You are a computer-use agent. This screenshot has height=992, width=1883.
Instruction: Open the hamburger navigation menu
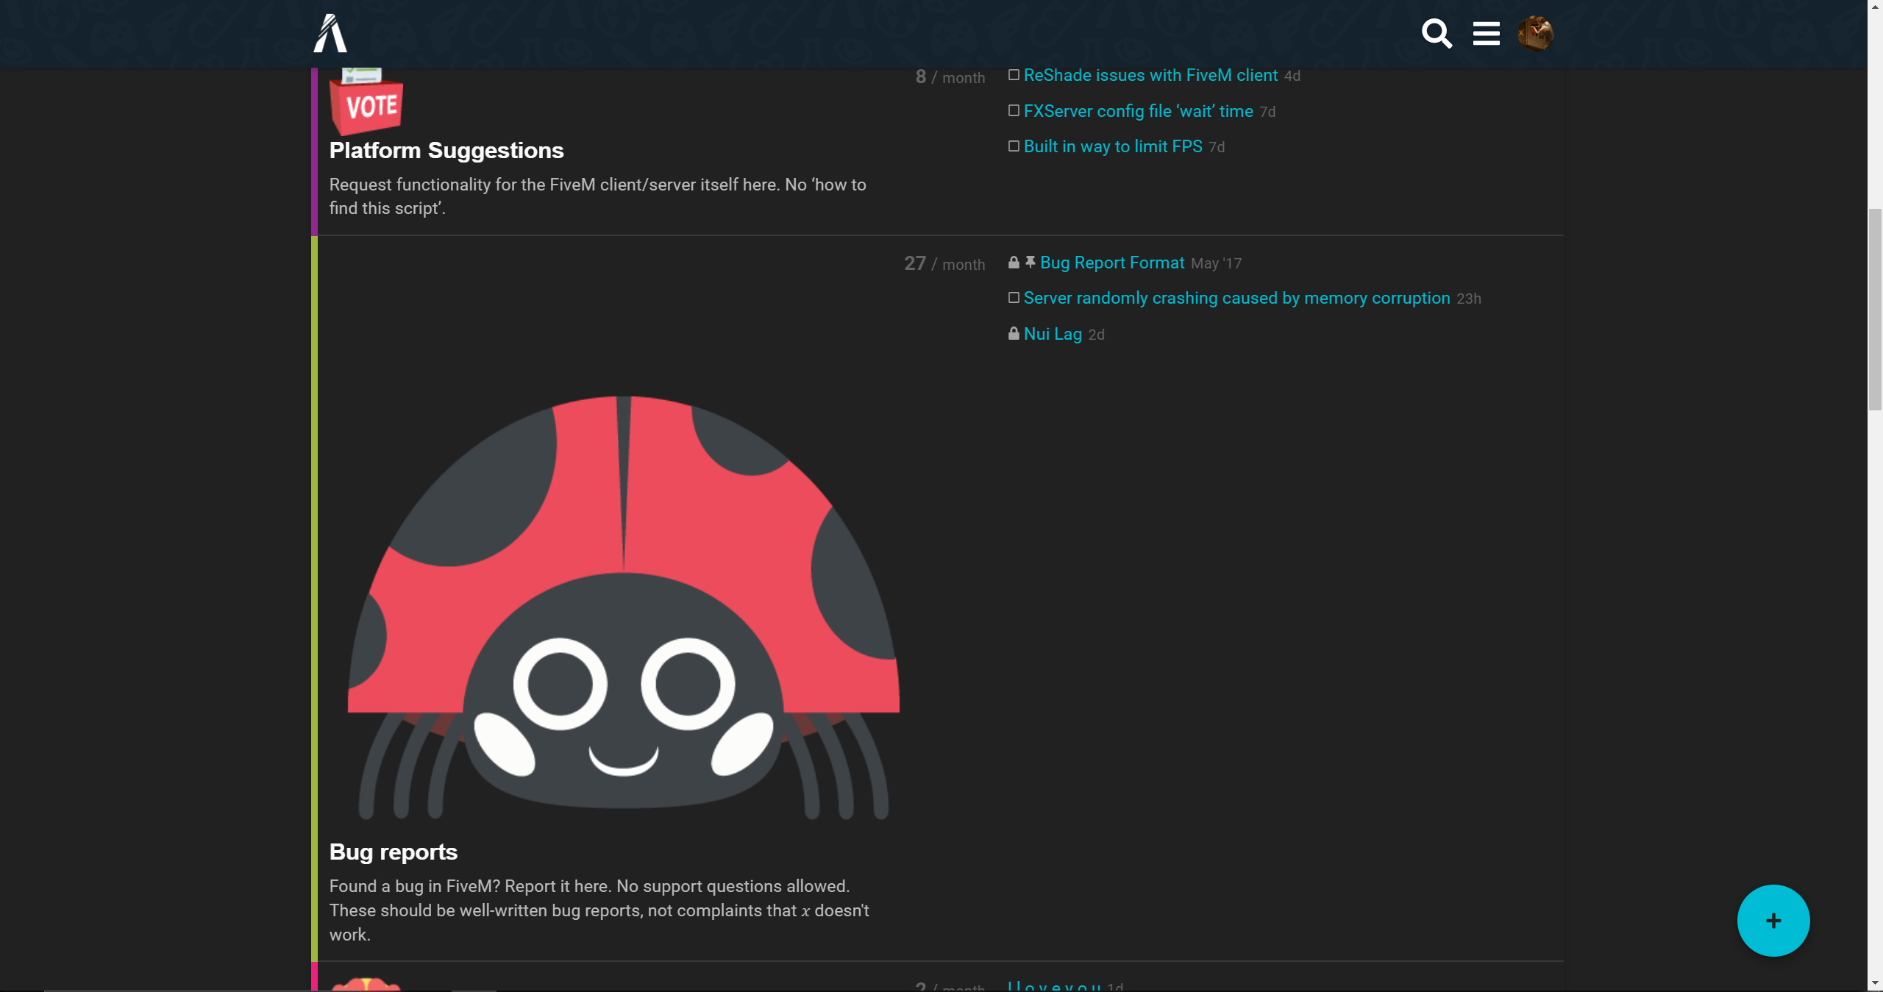point(1487,33)
